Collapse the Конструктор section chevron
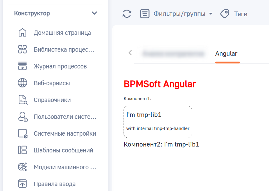This screenshot has height=191, width=269. coord(94,13)
